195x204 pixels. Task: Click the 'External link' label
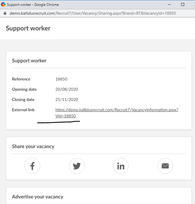coord(23,110)
